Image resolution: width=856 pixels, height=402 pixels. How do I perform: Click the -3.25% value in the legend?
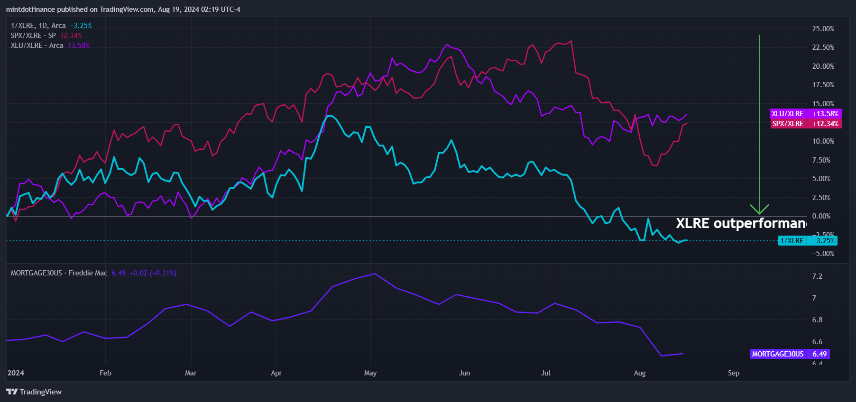click(81, 26)
